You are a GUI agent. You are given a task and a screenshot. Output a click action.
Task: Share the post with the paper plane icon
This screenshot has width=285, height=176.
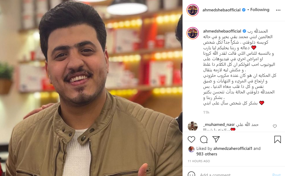[x=216, y=139]
